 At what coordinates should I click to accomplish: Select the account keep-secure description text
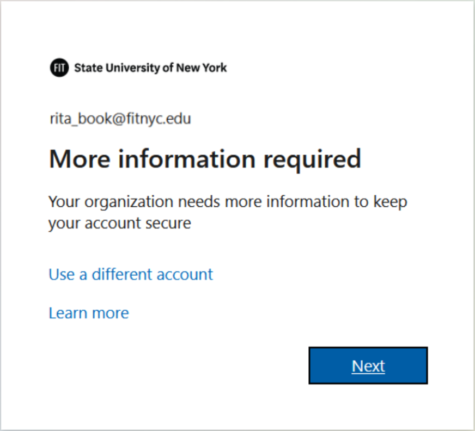click(x=228, y=212)
